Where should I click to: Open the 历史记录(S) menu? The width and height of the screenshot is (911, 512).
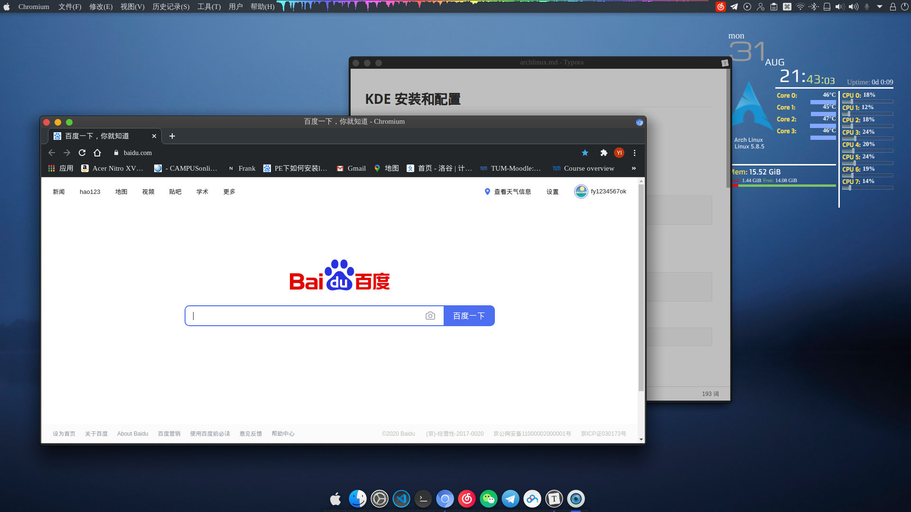[x=171, y=7]
